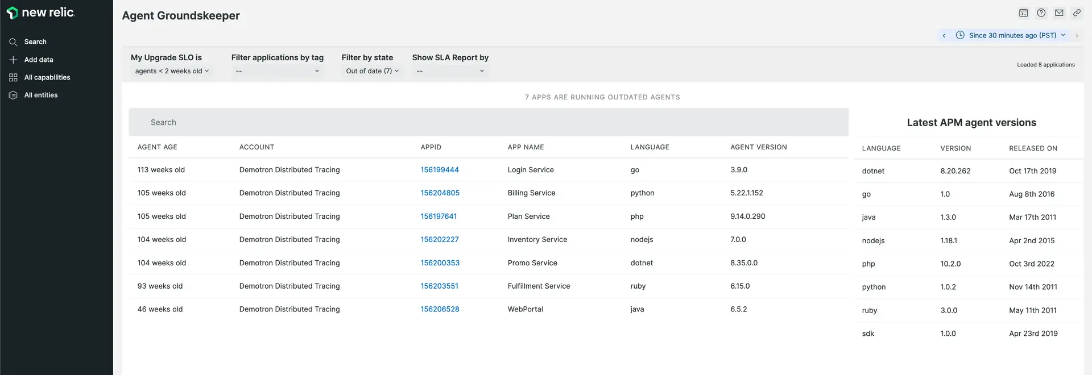1092x375 pixels.
Task: Open time picker Since 30 minutes ago
Action: 1012,35
